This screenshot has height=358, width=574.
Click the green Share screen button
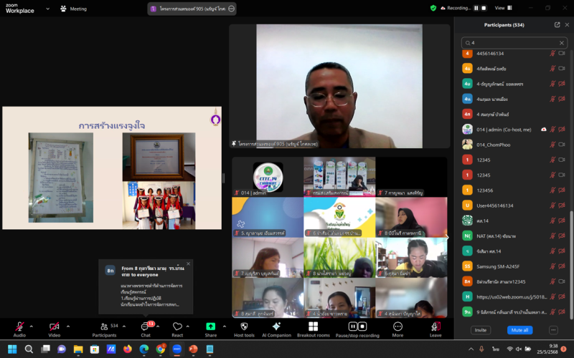[211, 329]
